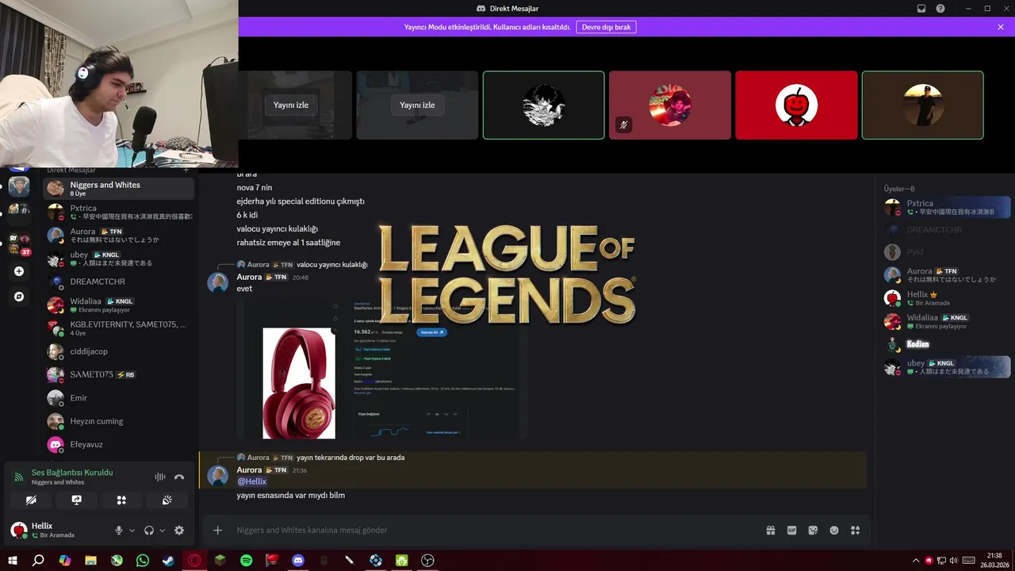The image size is (1015, 571).
Task: Dismiss the streamer mode banner
Action: tap(1001, 27)
